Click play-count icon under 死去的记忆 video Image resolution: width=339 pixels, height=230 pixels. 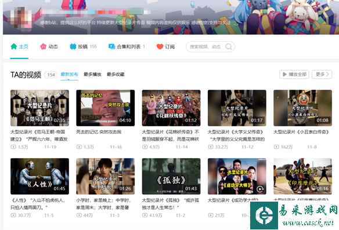[79, 147]
